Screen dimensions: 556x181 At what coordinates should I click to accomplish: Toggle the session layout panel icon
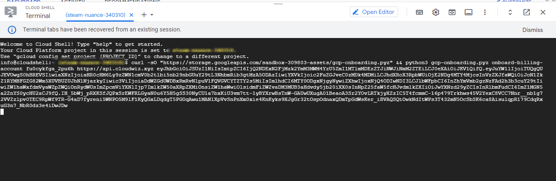468,12
